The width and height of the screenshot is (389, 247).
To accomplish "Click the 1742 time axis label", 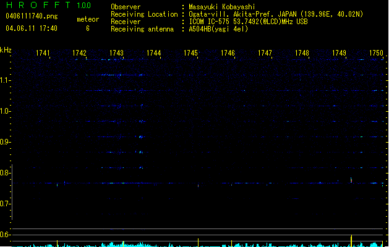I will (79, 53).
